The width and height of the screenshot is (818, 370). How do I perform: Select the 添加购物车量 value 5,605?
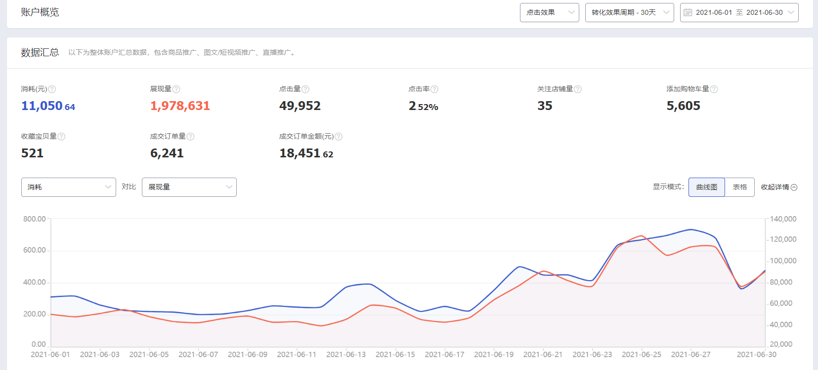coord(684,106)
